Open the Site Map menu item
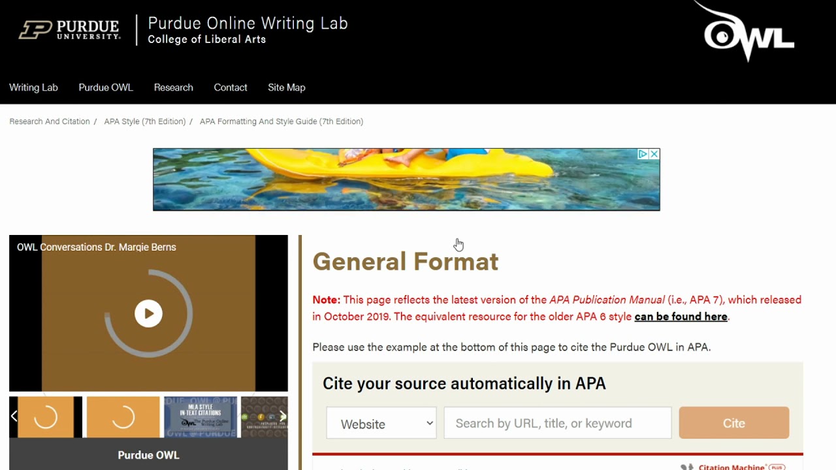The width and height of the screenshot is (836, 470). tap(287, 87)
